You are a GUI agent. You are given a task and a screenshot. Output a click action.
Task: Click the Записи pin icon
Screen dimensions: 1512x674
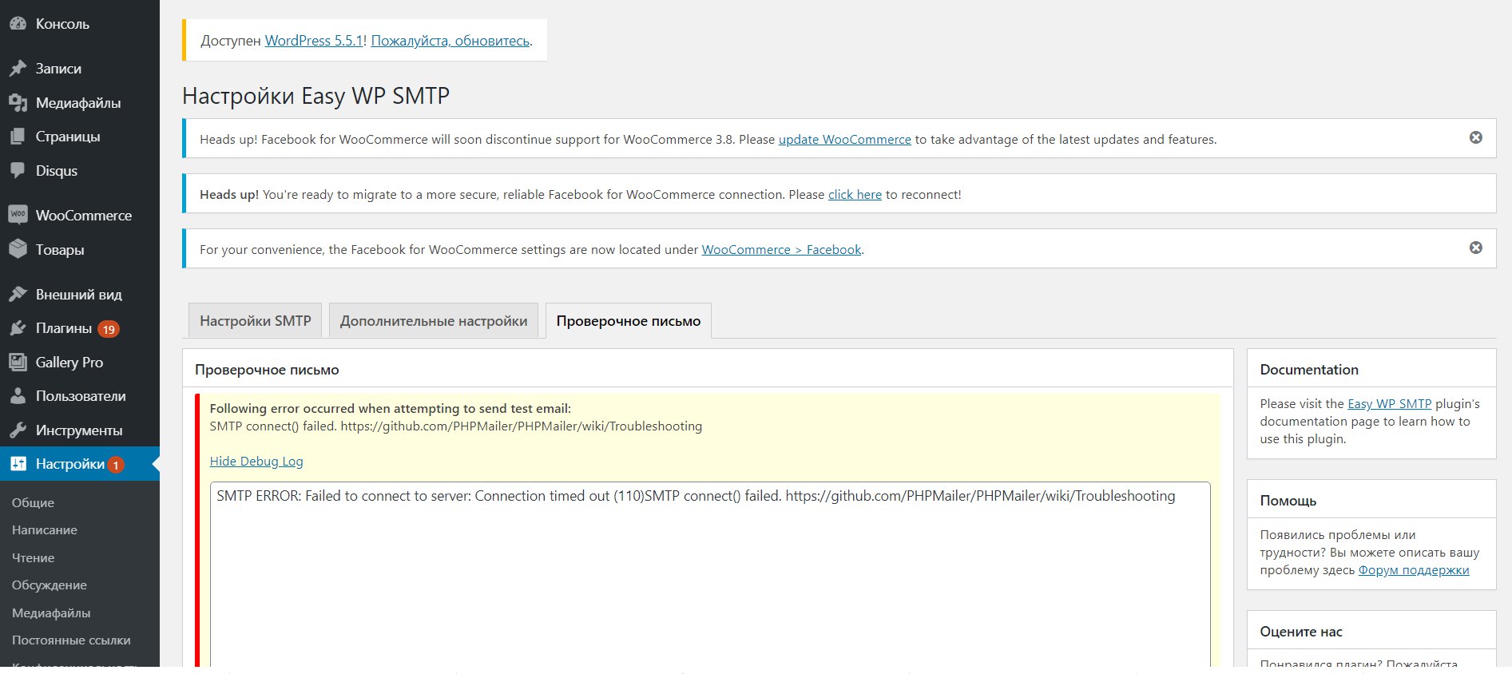(x=18, y=69)
